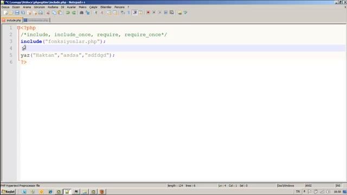347x195 pixels.
Task: Toggle Word Wrap toolbar icon
Action: click(123, 12)
